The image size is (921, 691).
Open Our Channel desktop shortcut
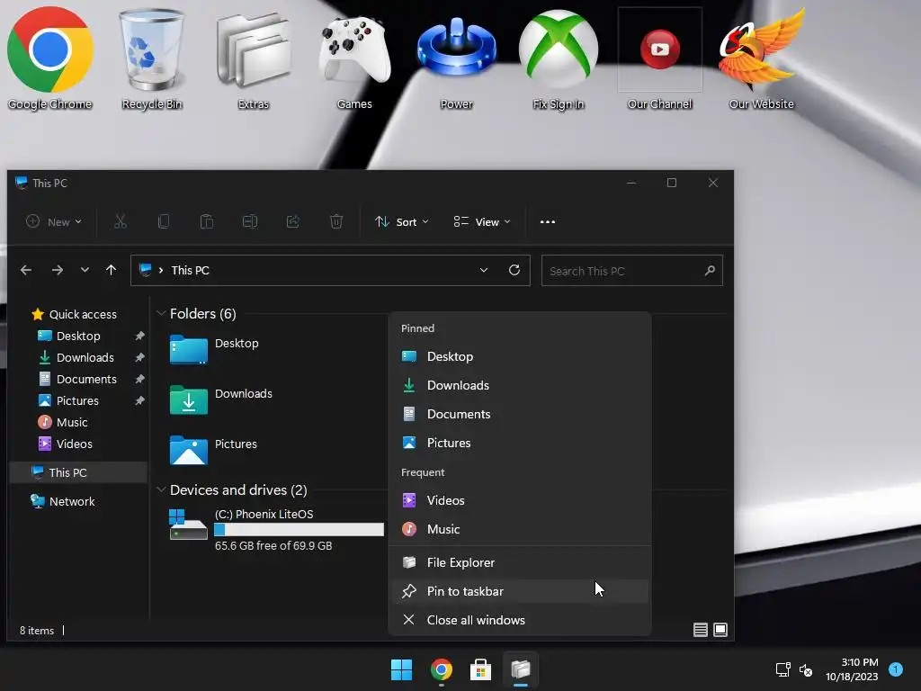tap(659, 58)
